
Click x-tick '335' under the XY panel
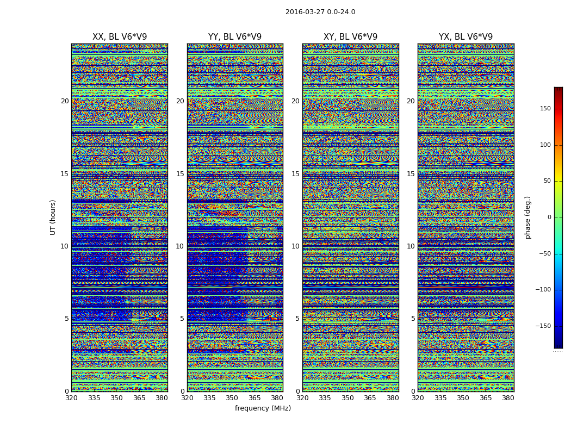(325, 398)
